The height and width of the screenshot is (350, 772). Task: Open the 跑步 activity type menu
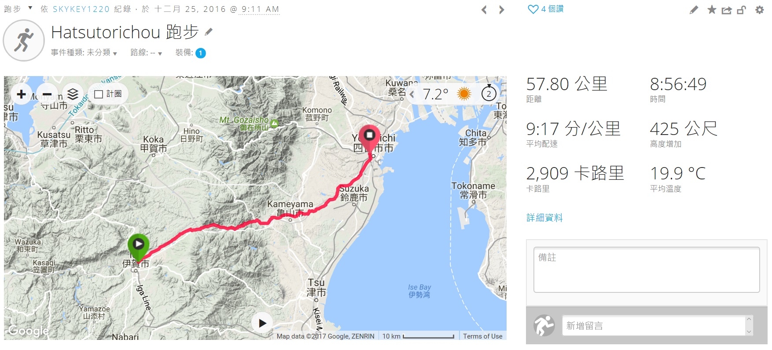tap(18, 9)
